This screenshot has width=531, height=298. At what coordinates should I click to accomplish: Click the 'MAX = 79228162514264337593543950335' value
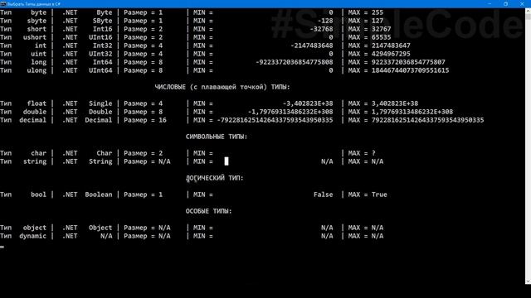coord(416,120)
